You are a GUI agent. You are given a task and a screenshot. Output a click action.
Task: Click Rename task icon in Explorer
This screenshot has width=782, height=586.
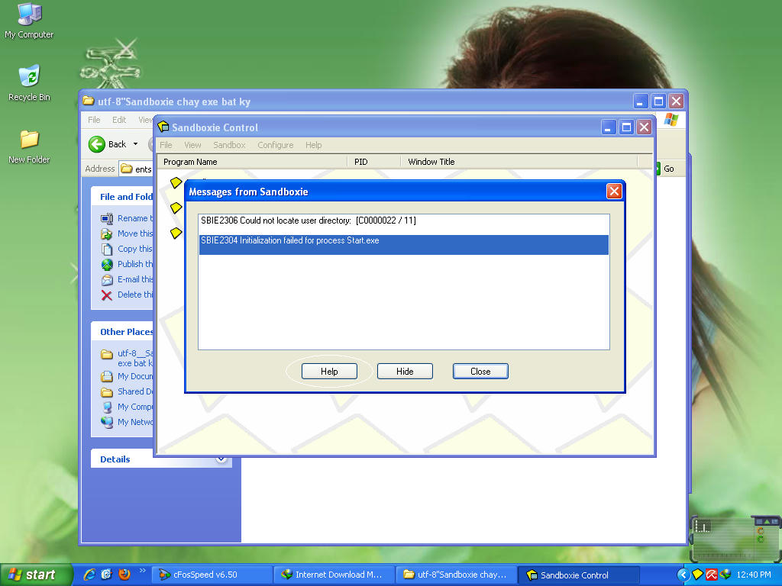point(107,218)
